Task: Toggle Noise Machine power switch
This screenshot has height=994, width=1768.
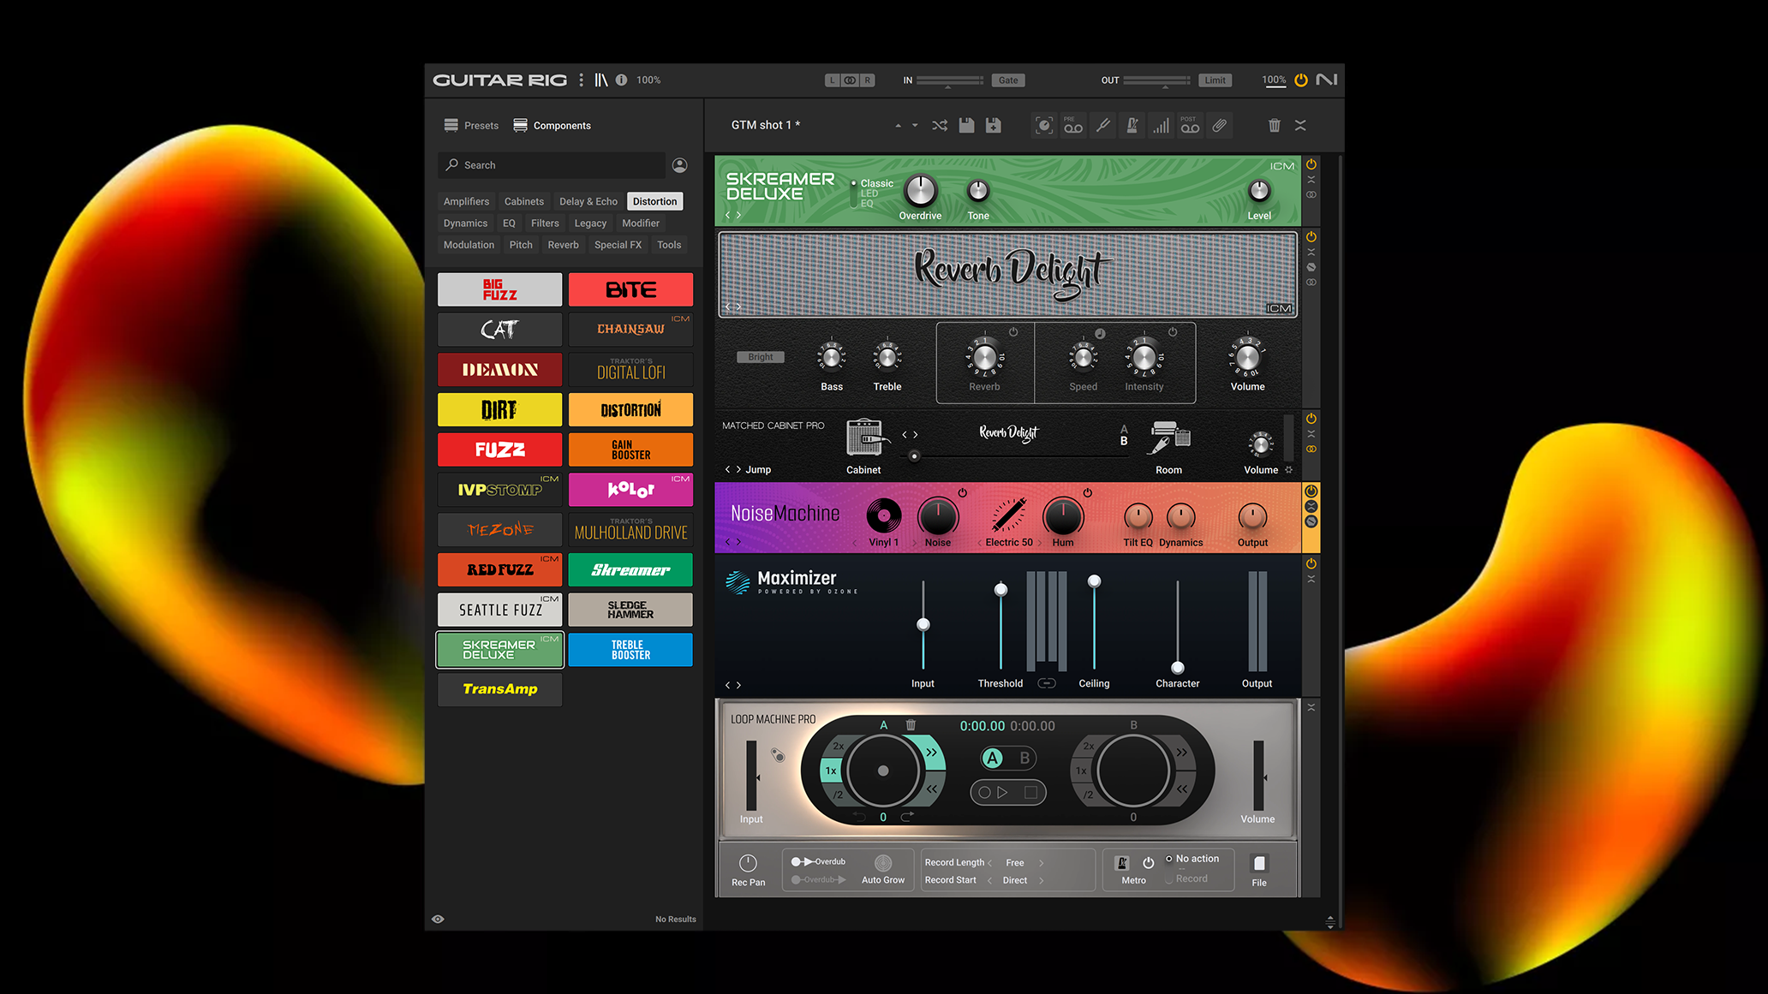Action: click(1311, 491)
